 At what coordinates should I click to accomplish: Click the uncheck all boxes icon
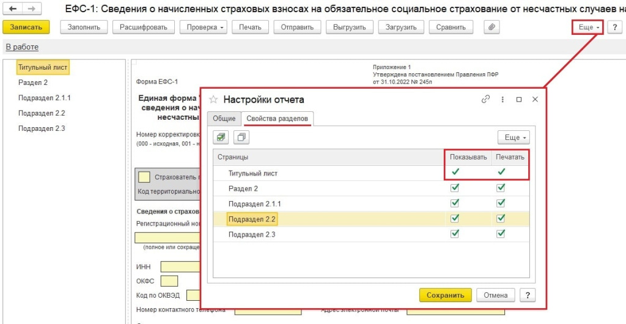pyautogui.click(x=241, y=138)
